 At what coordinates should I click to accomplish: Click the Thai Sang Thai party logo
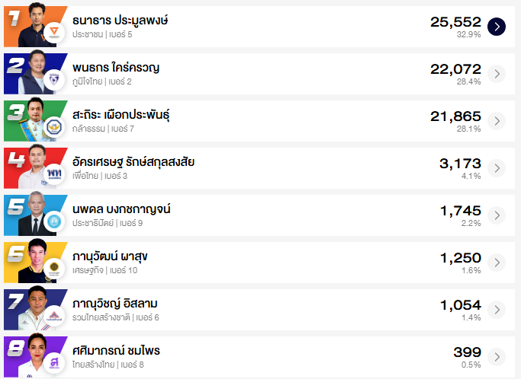point(54,361)
